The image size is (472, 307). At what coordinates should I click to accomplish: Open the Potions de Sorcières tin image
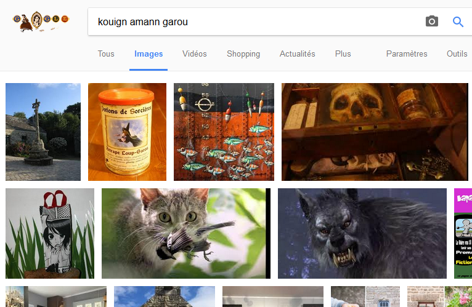tap(127, 132)
